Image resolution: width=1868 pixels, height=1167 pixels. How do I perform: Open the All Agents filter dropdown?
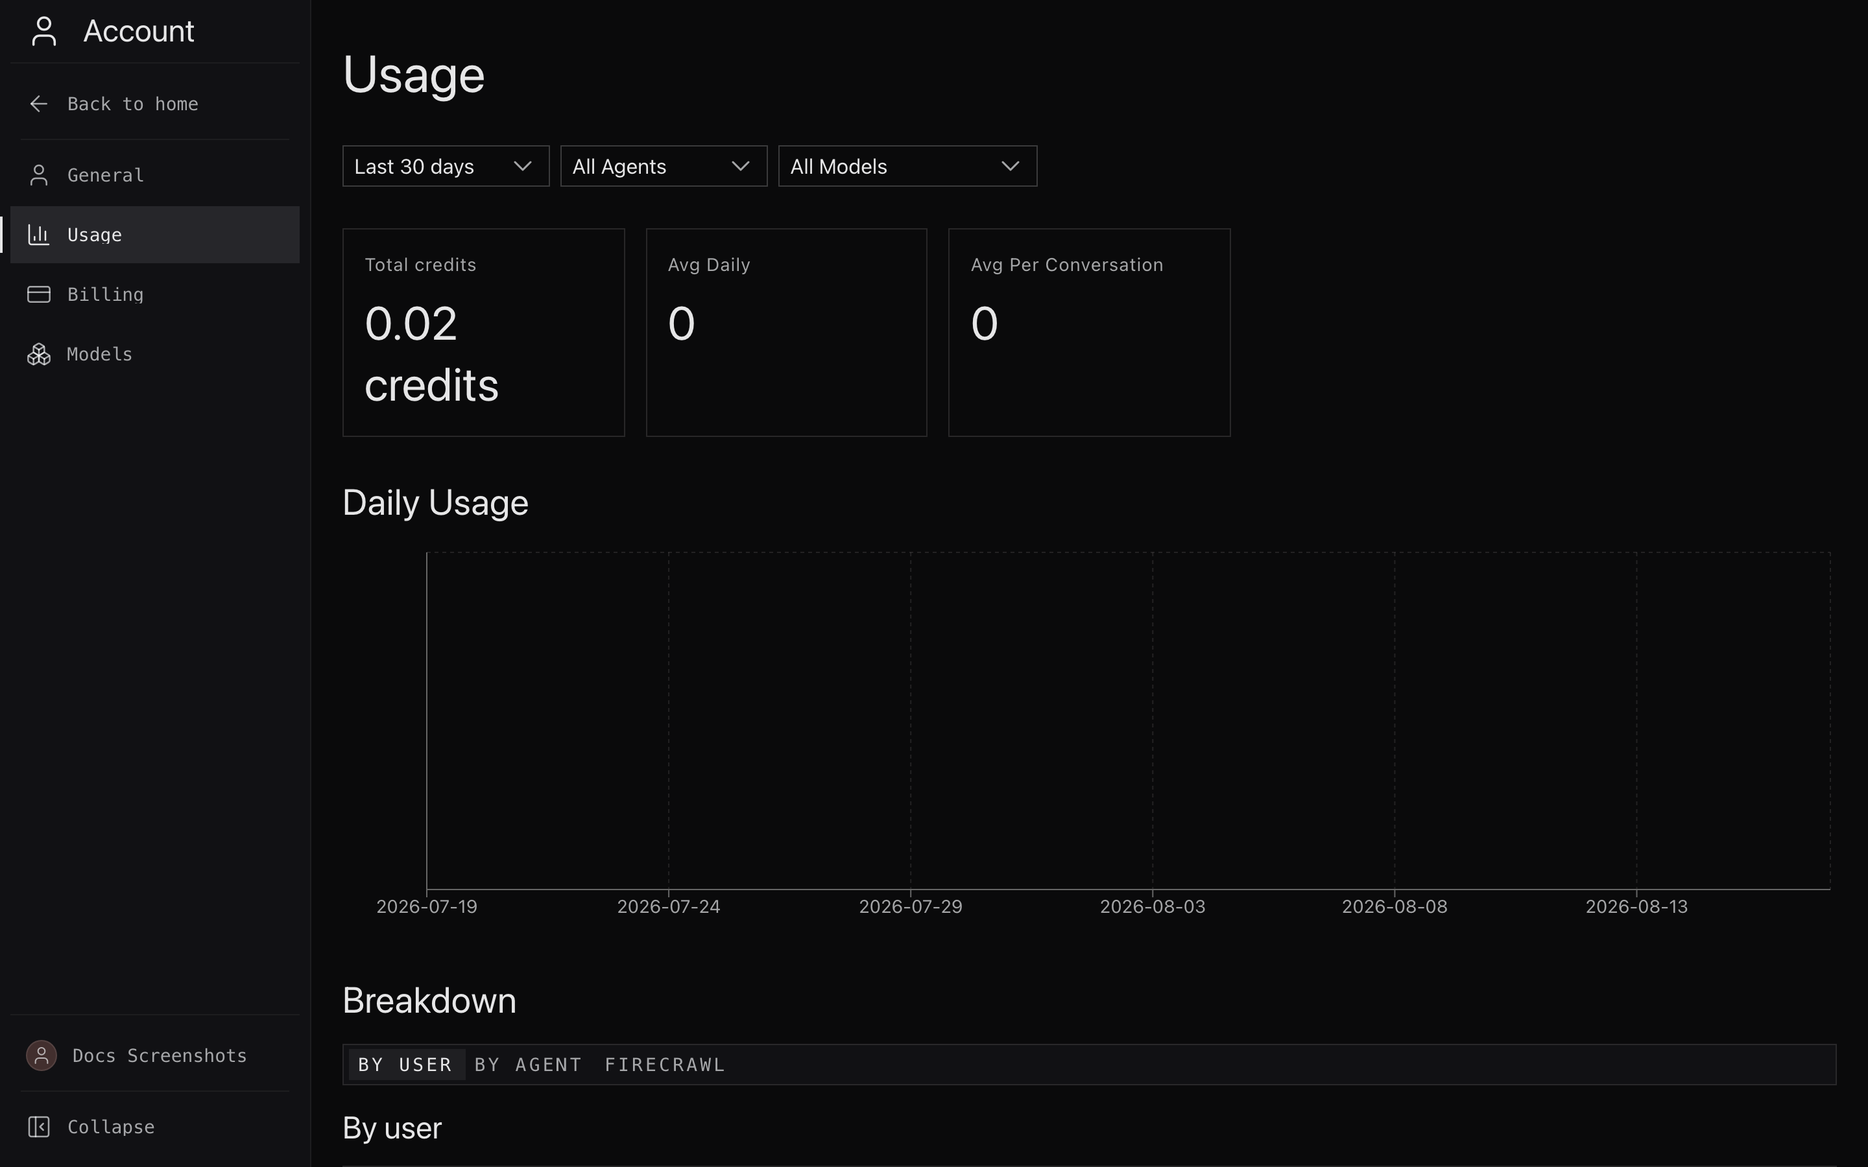point(664,166)
